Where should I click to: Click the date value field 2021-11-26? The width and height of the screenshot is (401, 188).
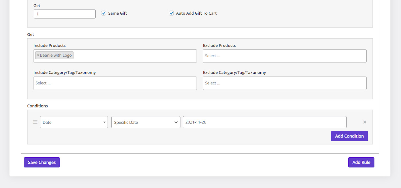[265, 122]
